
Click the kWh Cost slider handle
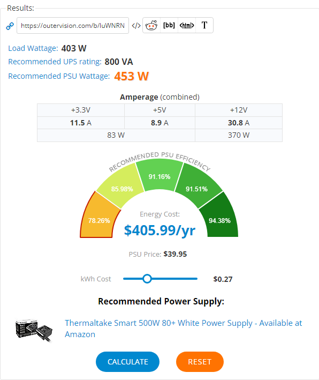click(147, 279)
